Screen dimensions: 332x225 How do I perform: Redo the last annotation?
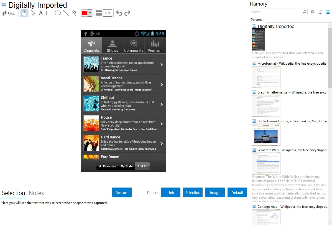click(x=127, y=13)
